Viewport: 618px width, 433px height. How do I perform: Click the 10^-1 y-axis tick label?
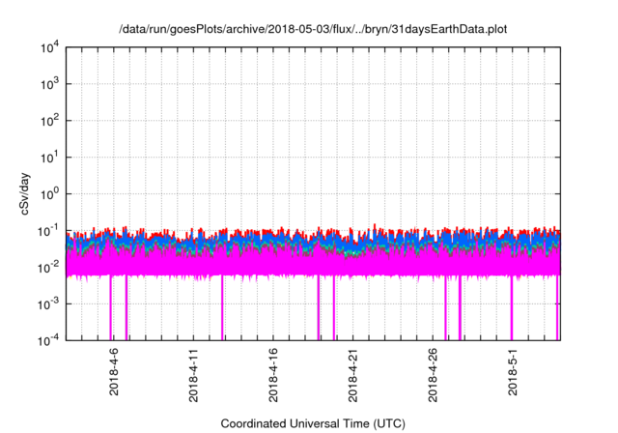point(49,231)
